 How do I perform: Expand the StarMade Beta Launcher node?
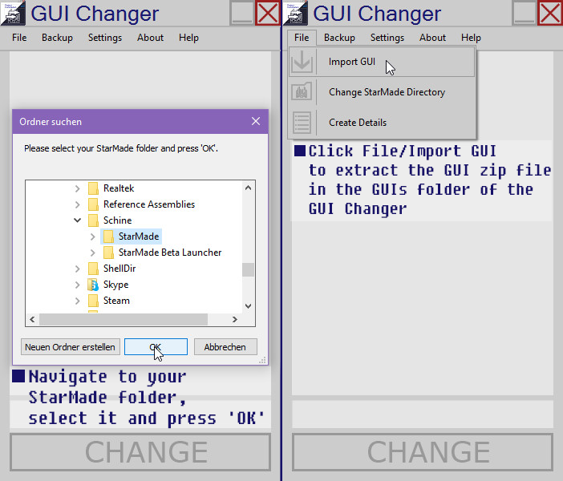tap(92, 253)
